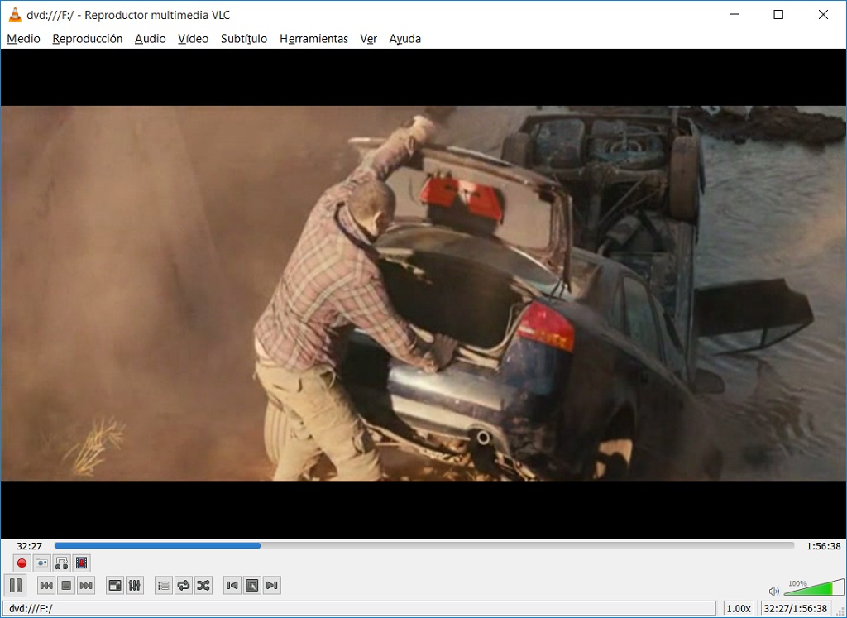This screenshot has height=618, width=847.
Task: Click the VLC cone icon in title bar
Action: (15, 15)
